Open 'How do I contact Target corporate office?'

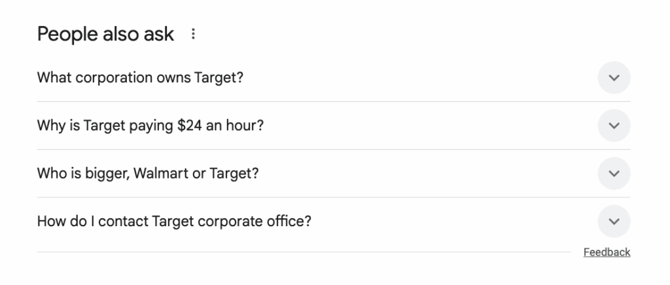click(174, 222)
